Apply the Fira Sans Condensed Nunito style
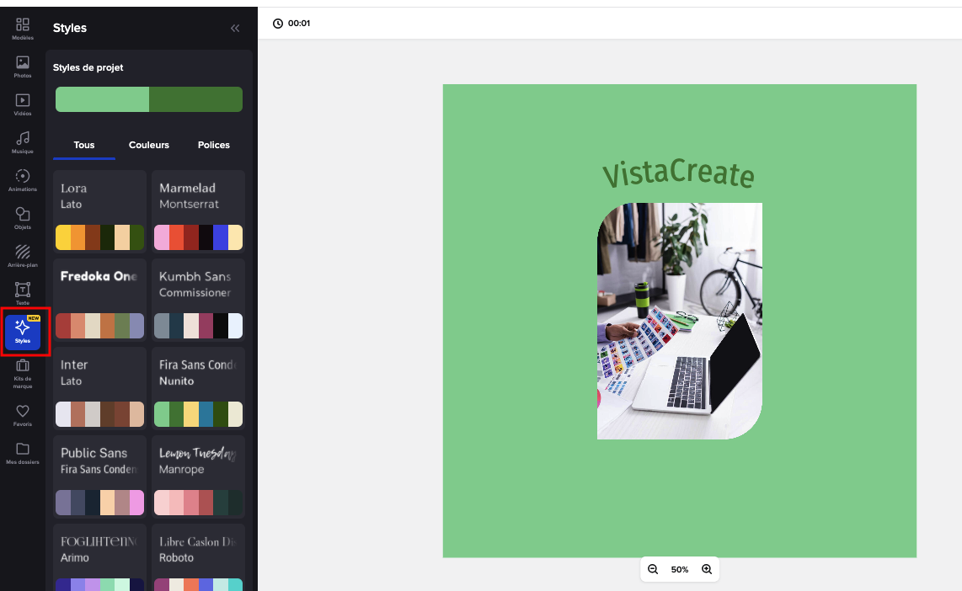The height and width of the screenshot is (591, 962). coord(198,388)
